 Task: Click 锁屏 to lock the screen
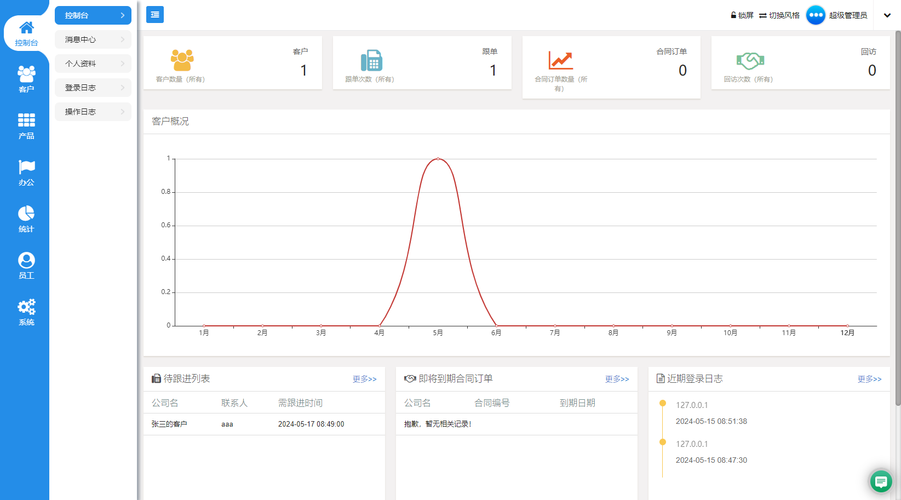tap(742, 15)
